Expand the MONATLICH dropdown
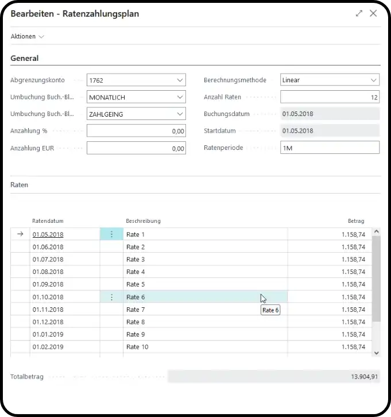 tap(180, 97)
